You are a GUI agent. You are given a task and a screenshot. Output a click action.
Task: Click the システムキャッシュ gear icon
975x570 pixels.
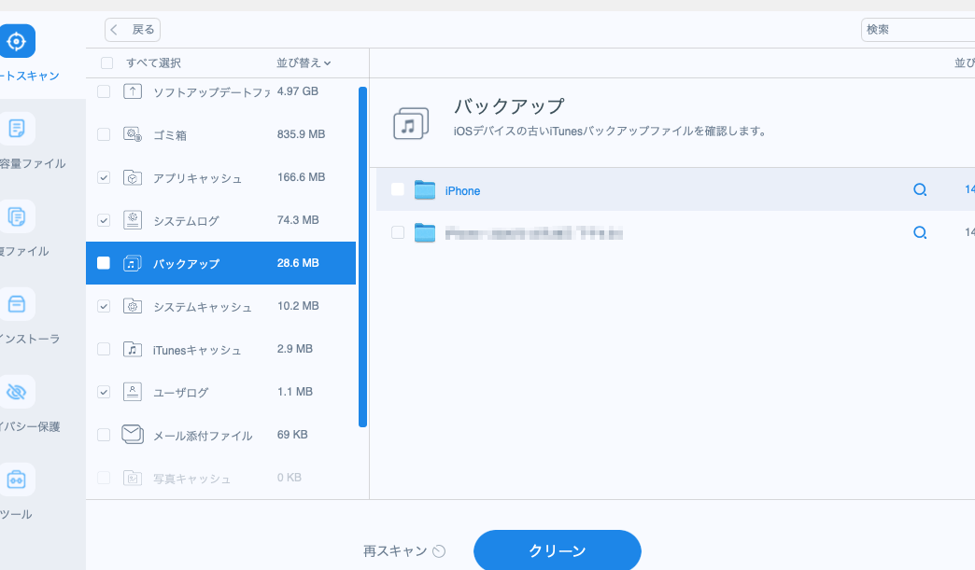click(x=133, y=306)
